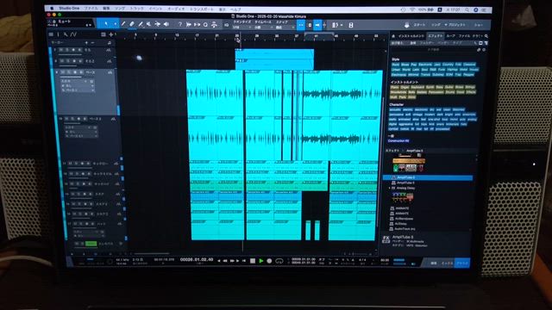This screenshot has width=552, height=310.
Task: Open the browser home icon
Action: 393,36
